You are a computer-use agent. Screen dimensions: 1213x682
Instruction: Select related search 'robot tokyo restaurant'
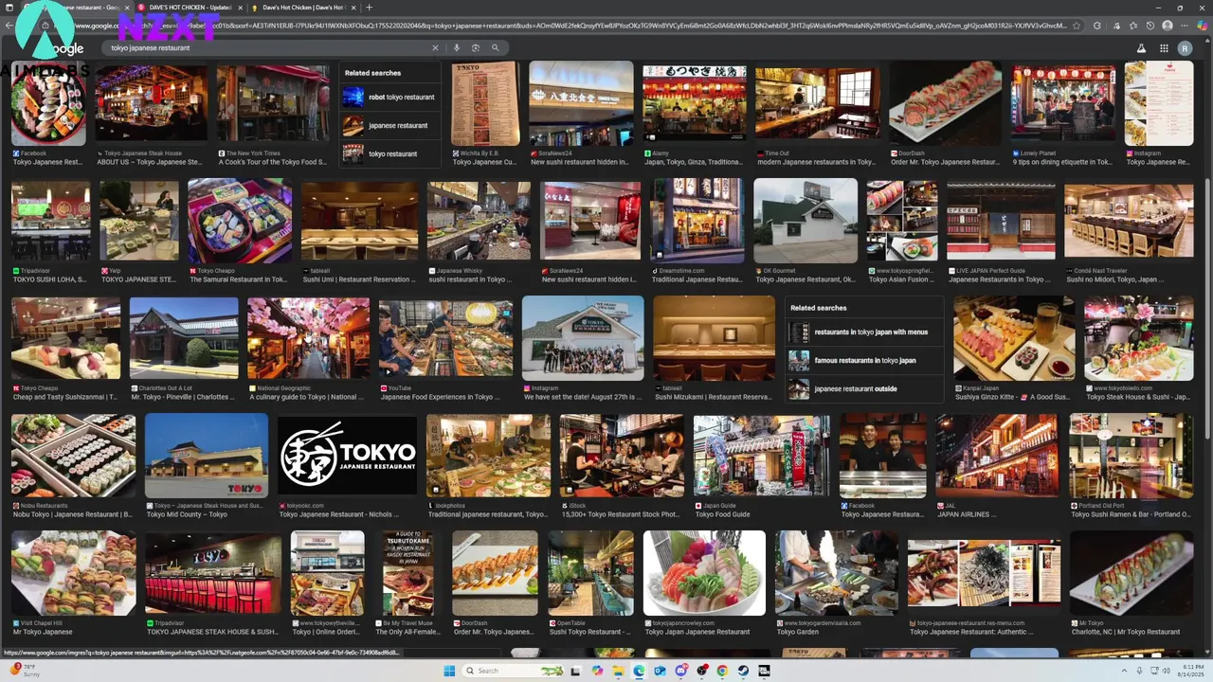click(x=389, y=97)
